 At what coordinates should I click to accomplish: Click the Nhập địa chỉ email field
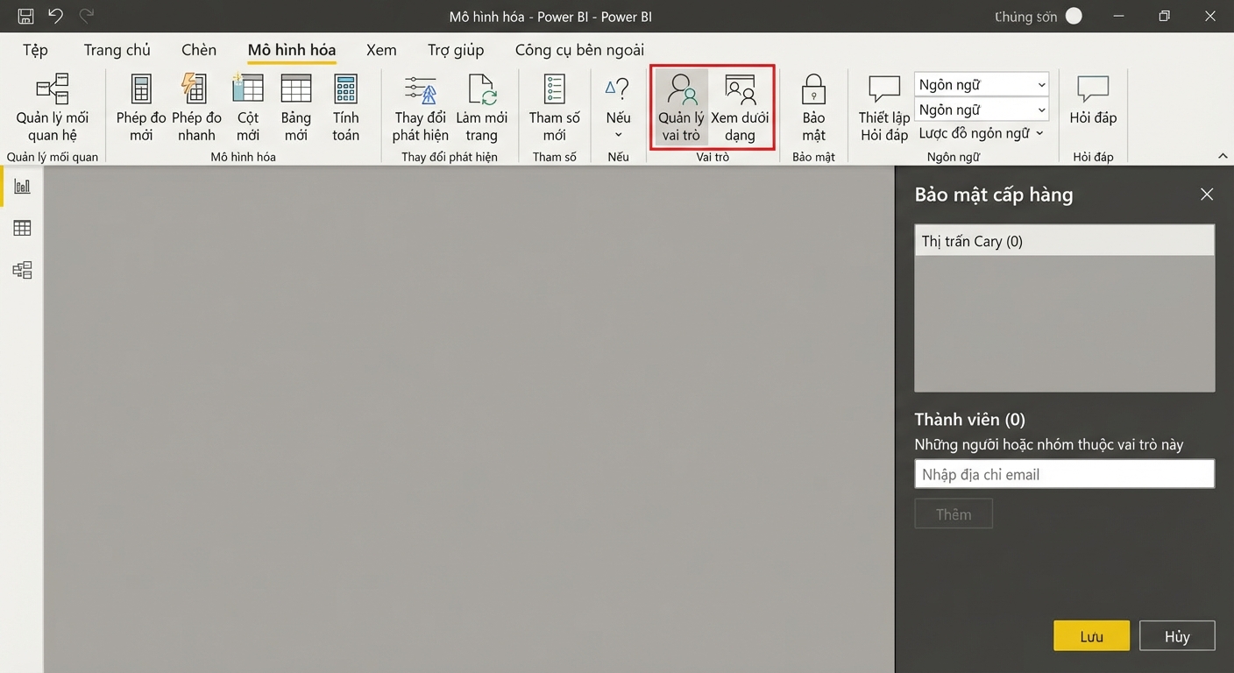point(1064,474)
